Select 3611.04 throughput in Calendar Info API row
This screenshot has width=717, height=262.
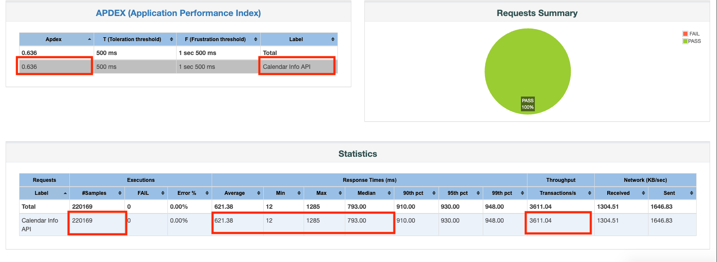[540, 220]
